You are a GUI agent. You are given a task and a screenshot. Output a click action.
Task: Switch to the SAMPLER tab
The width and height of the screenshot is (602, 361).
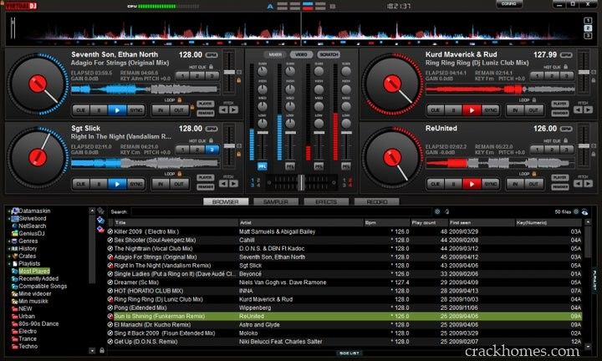pos(276,201)
